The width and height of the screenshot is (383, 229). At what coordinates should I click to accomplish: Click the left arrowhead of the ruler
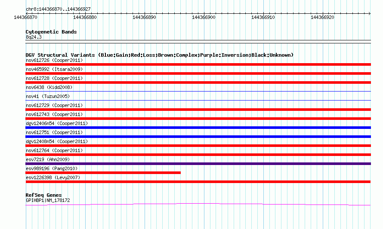click(x=27, y=13)
